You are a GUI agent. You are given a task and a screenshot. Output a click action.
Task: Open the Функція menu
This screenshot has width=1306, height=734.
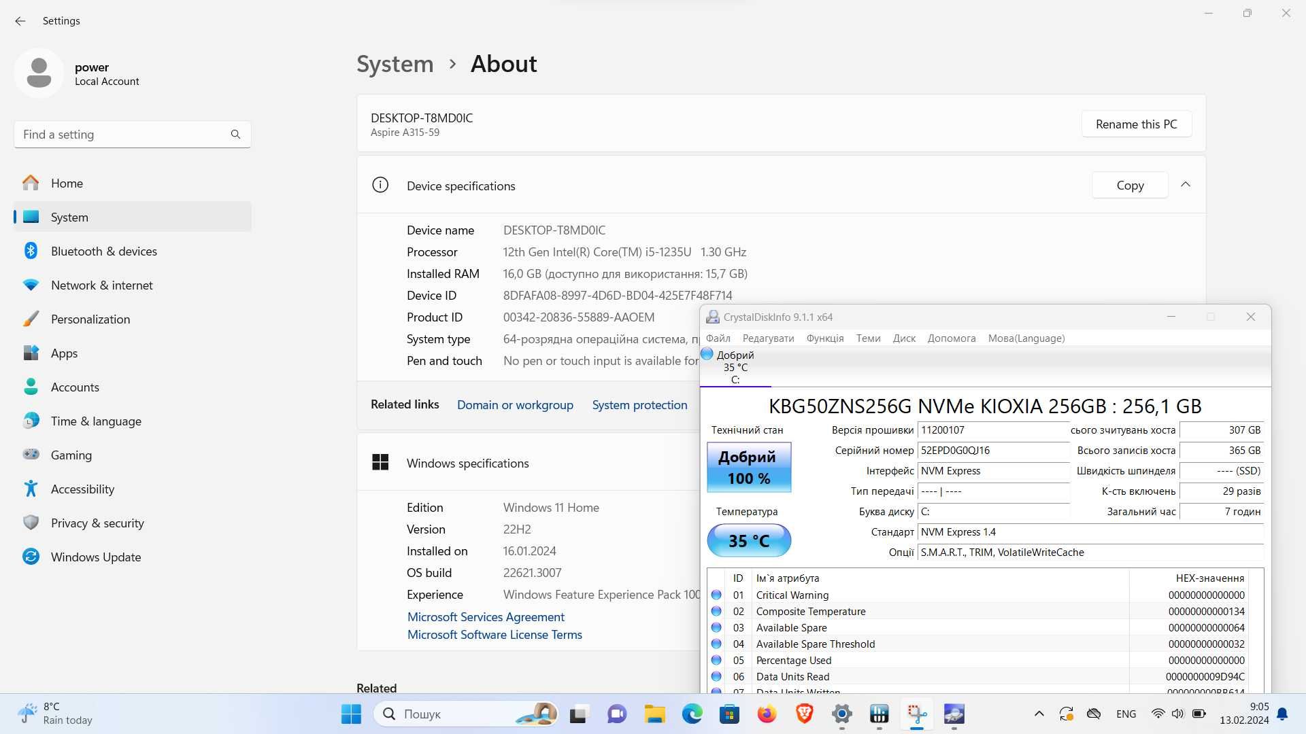click(x=825, y=338)
